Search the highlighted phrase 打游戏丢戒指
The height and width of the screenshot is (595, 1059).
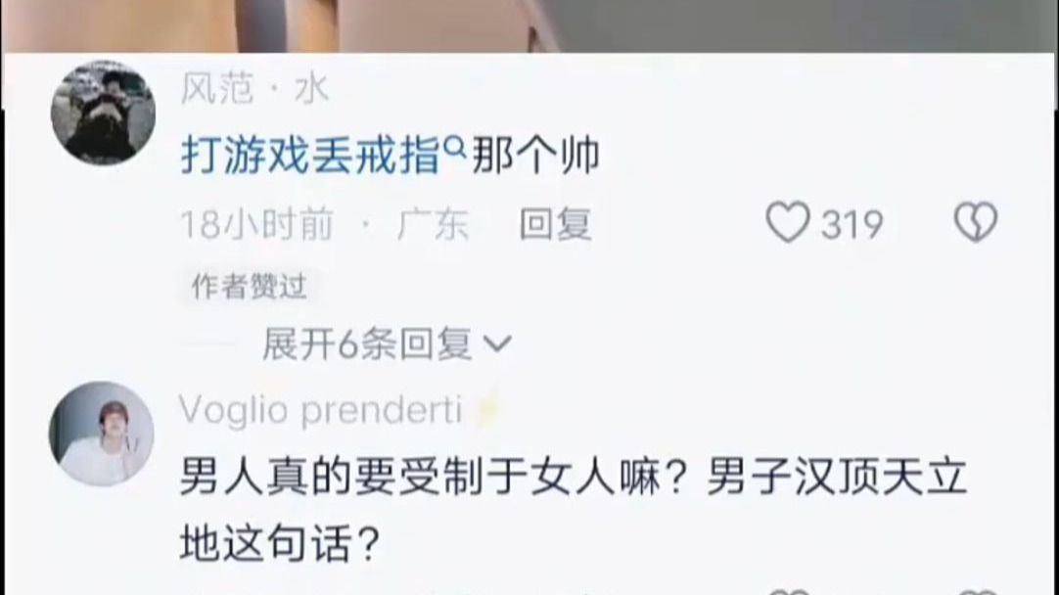click(x=310, y=156)
